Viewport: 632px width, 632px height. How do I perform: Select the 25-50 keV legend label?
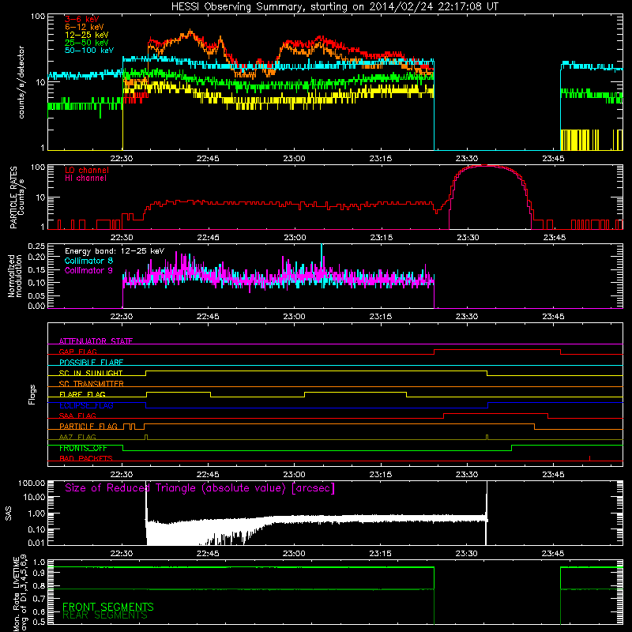(87, 43)
